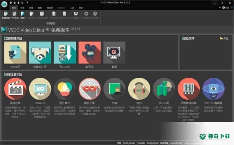Launch the 截图 screen capture monitor tile
This screenshot has width=234, height=145.
coord(114,52)
